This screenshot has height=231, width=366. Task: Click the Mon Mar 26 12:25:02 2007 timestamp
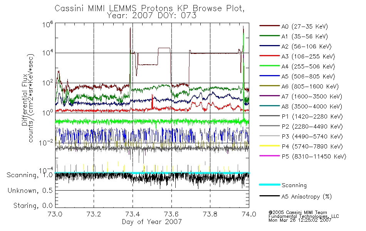pos(300,220)
